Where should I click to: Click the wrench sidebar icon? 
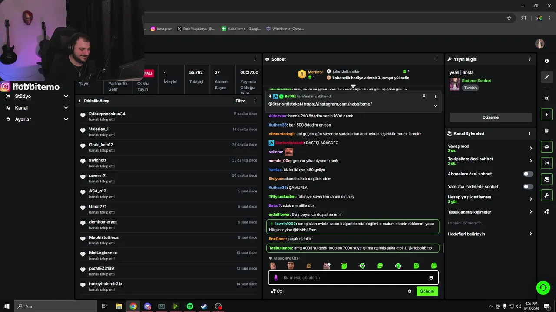(546, 195)
